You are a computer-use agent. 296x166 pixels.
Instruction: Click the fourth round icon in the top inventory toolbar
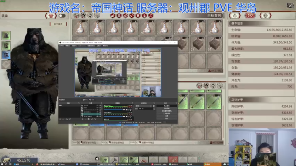tap(97, 15)
